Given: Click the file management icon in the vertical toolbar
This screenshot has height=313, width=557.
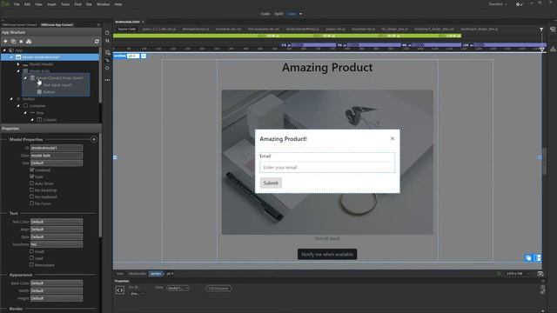Looking at the screenshot, I should coord(107,33).
